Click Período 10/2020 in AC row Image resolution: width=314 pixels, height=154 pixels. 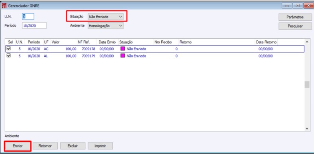tap(34, 48)
